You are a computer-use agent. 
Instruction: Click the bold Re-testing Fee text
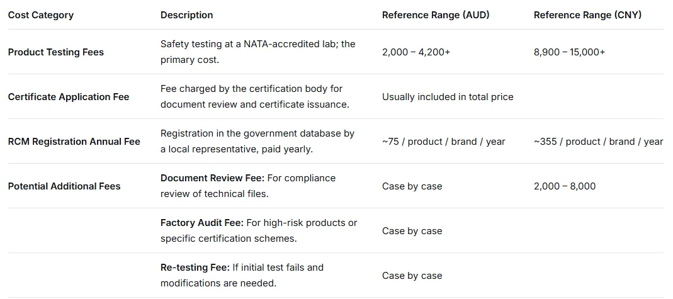pos(194,268)
